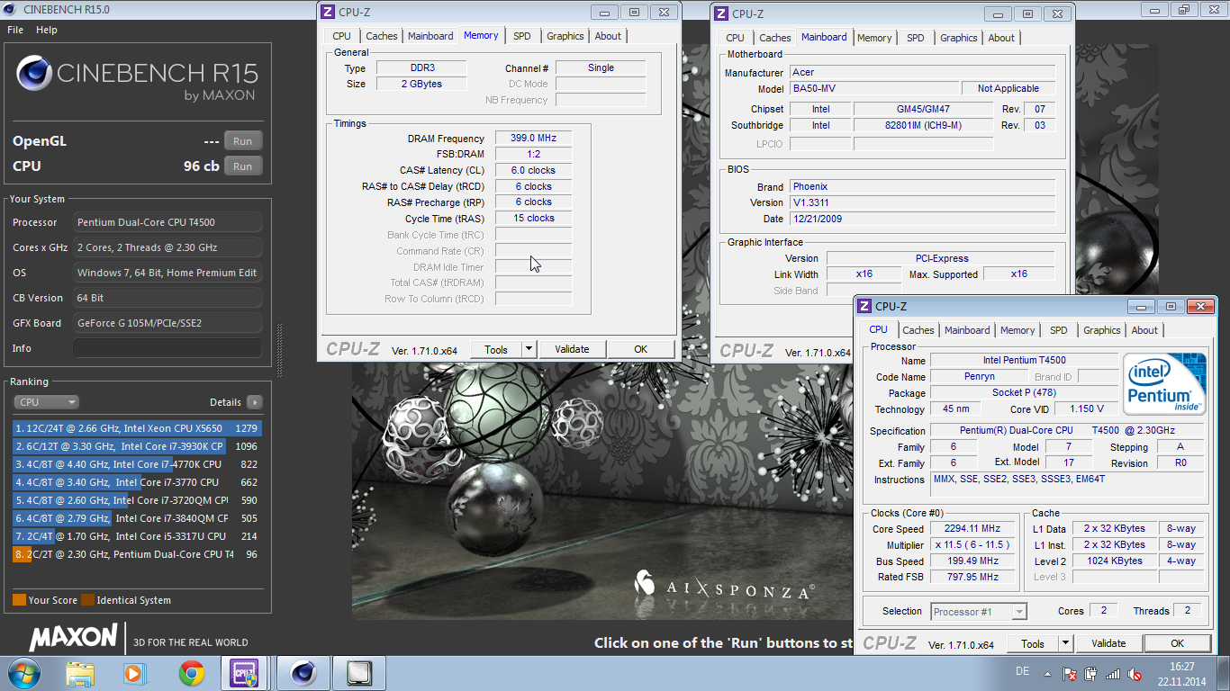The width and height of the screenshot is (1230, 691).
Task: Show hidden system tray icons
Action: pos(1047,673)
